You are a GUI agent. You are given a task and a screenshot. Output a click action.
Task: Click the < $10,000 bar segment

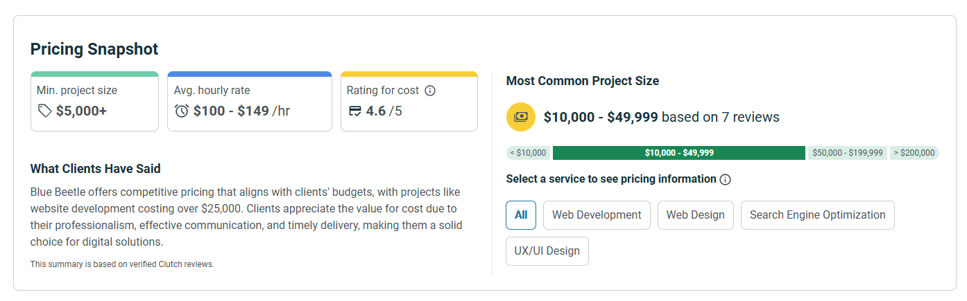pos(528,153)
